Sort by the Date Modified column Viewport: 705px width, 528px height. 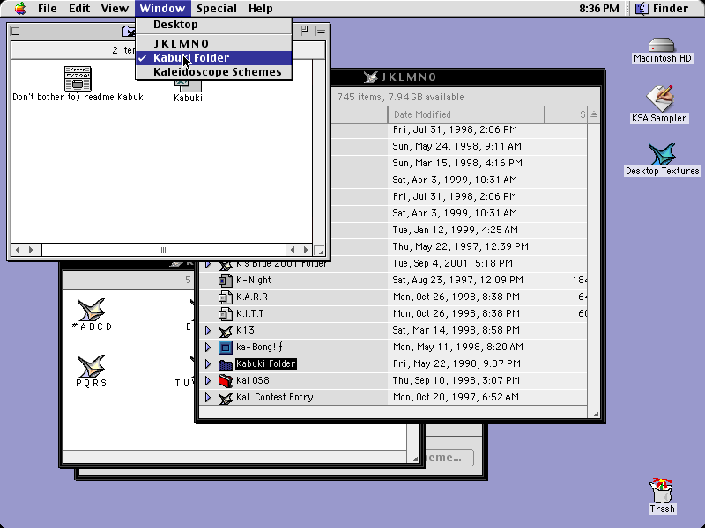[x=466, y=114]
